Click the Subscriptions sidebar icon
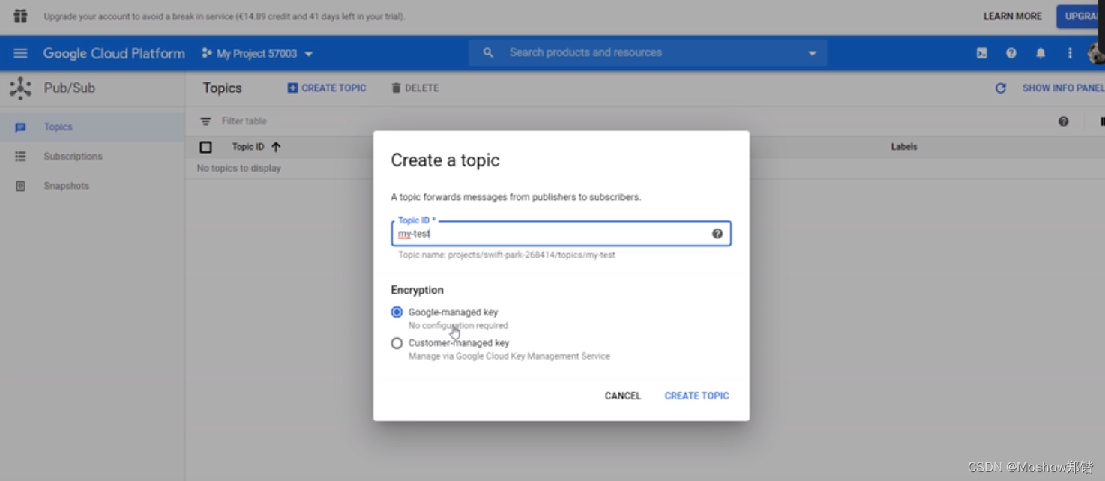This screenshot has height=481, width=1105. click(x=20, y=157)
